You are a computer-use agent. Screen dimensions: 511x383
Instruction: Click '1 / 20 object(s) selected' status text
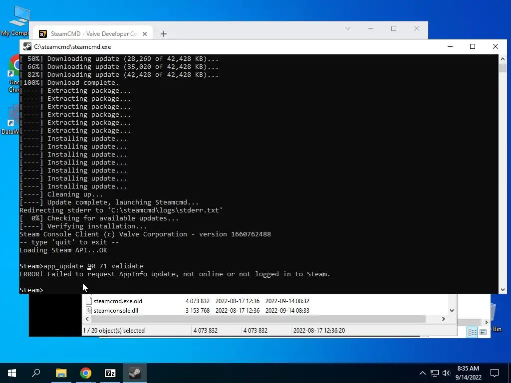tap(114, 330)
